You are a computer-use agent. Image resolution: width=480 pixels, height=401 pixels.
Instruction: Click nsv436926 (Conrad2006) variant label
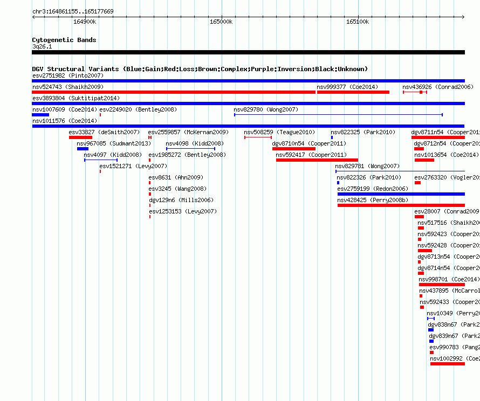tap(438, 87)
